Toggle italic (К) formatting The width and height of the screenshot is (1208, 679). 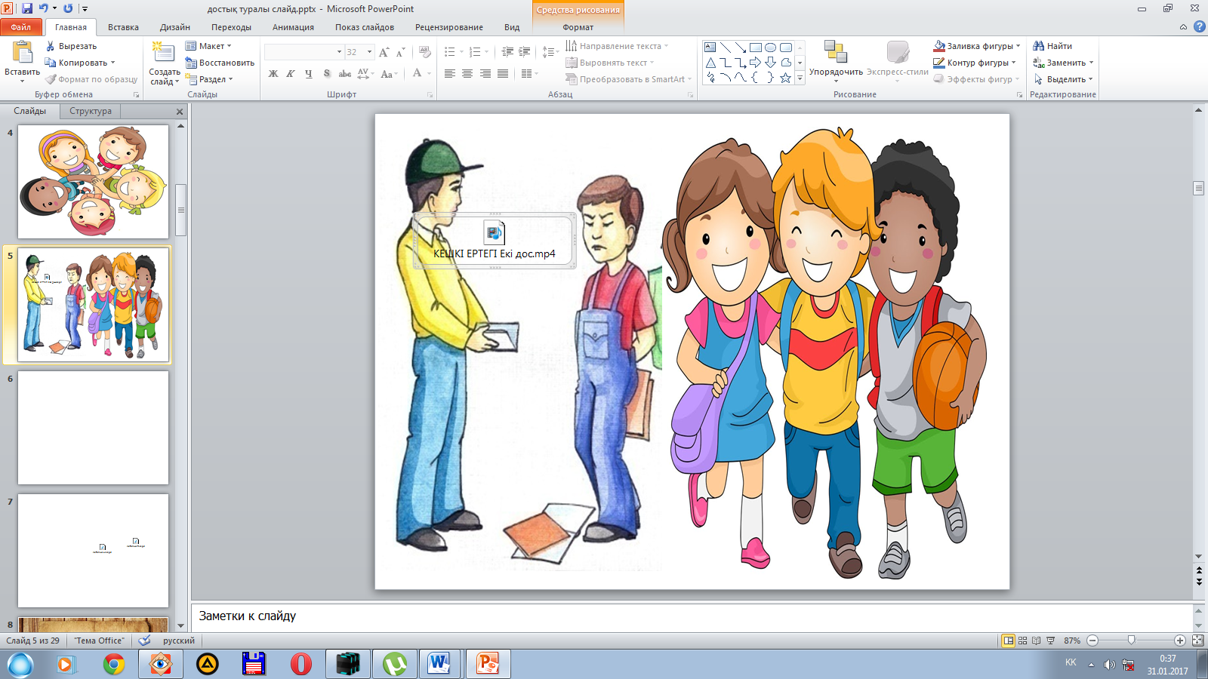point(291,74)
